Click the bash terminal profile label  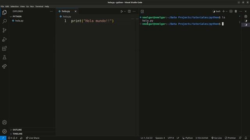pos(217,11)
